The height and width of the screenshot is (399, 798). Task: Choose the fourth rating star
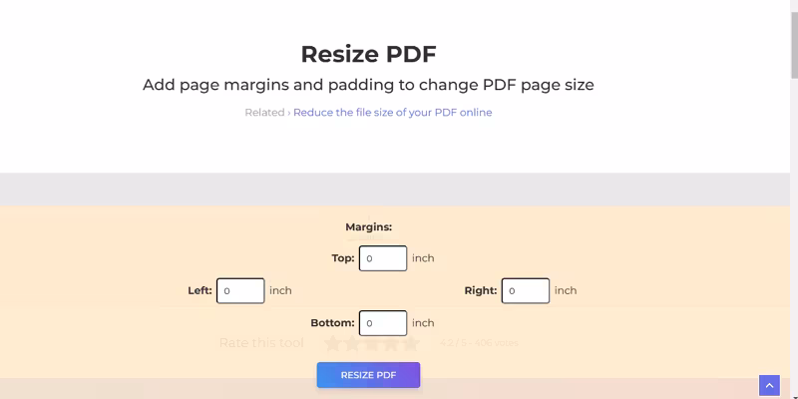click(x=391, y=343)
